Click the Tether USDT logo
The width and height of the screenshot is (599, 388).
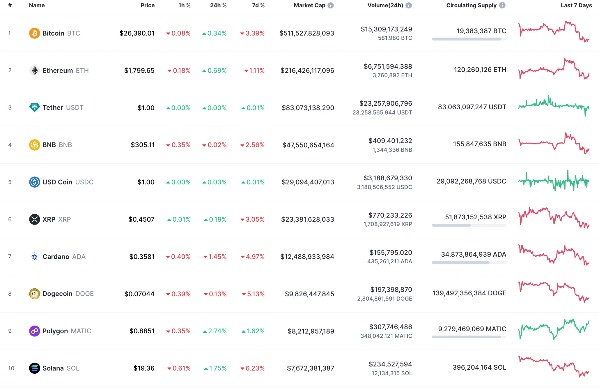pyautogui.click(x=35, y=107)
